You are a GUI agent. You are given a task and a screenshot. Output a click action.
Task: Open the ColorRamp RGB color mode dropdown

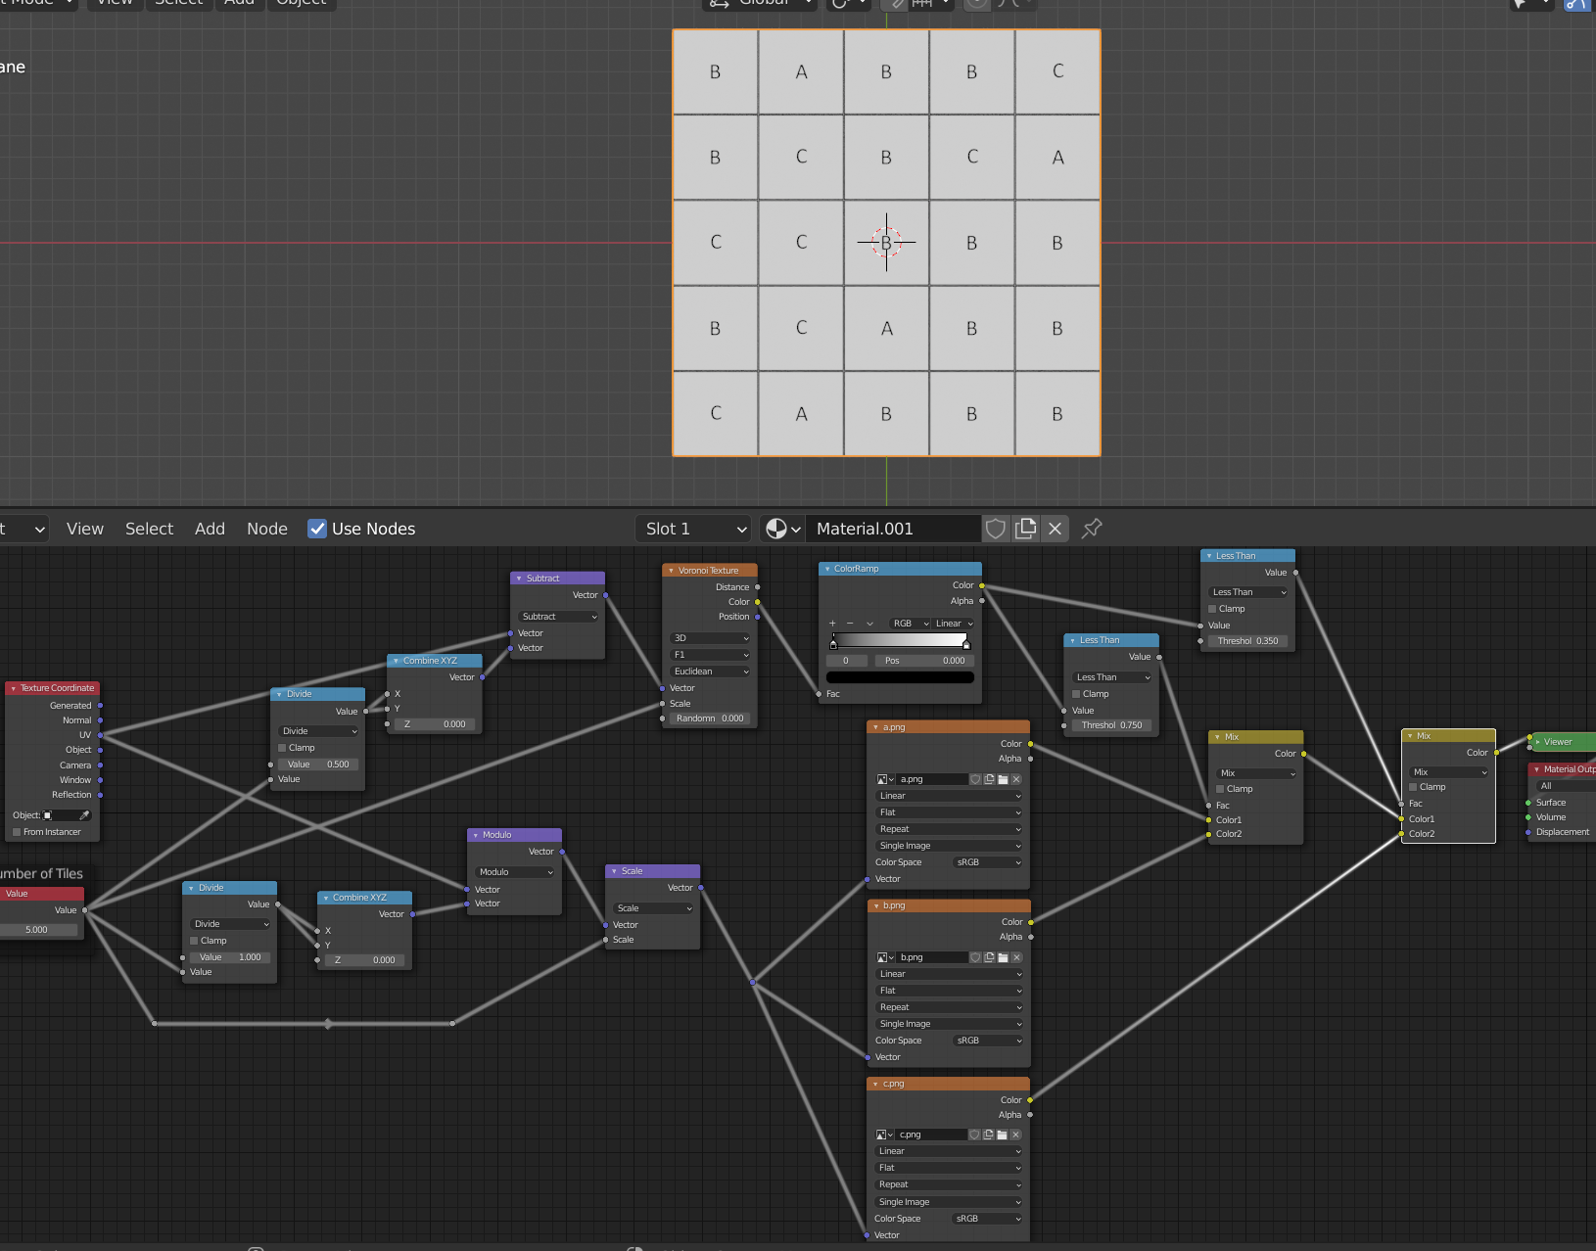[911, 624]
